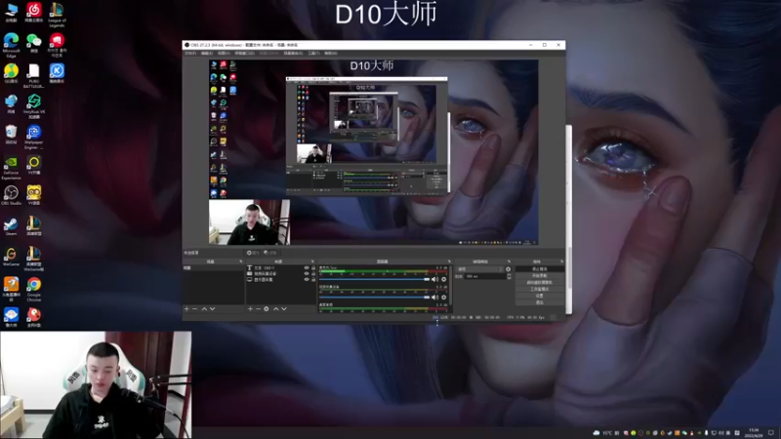The height and width of the screenshot is (439, 781).
Task: Select the webcam overlay in OBS preview
Action: [249, 222]
